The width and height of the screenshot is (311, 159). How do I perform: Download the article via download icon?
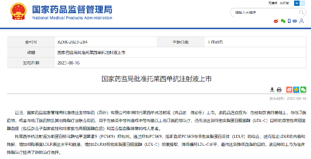(272, 90)
